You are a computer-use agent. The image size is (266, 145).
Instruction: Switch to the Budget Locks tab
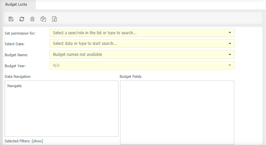[16, 5]
